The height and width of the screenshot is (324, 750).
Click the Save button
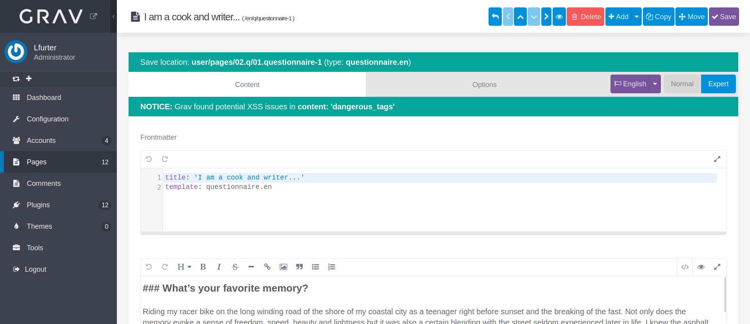[724, 17]
